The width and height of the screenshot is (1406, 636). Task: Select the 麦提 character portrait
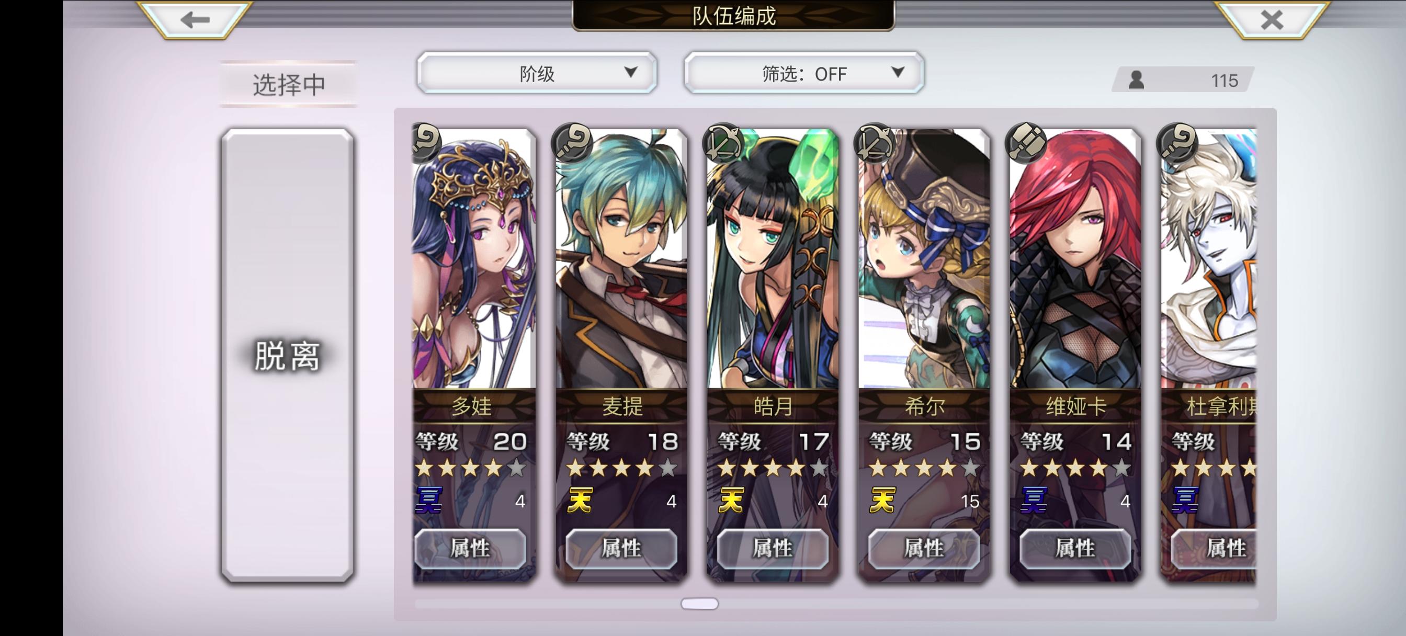tap(621, 259)
